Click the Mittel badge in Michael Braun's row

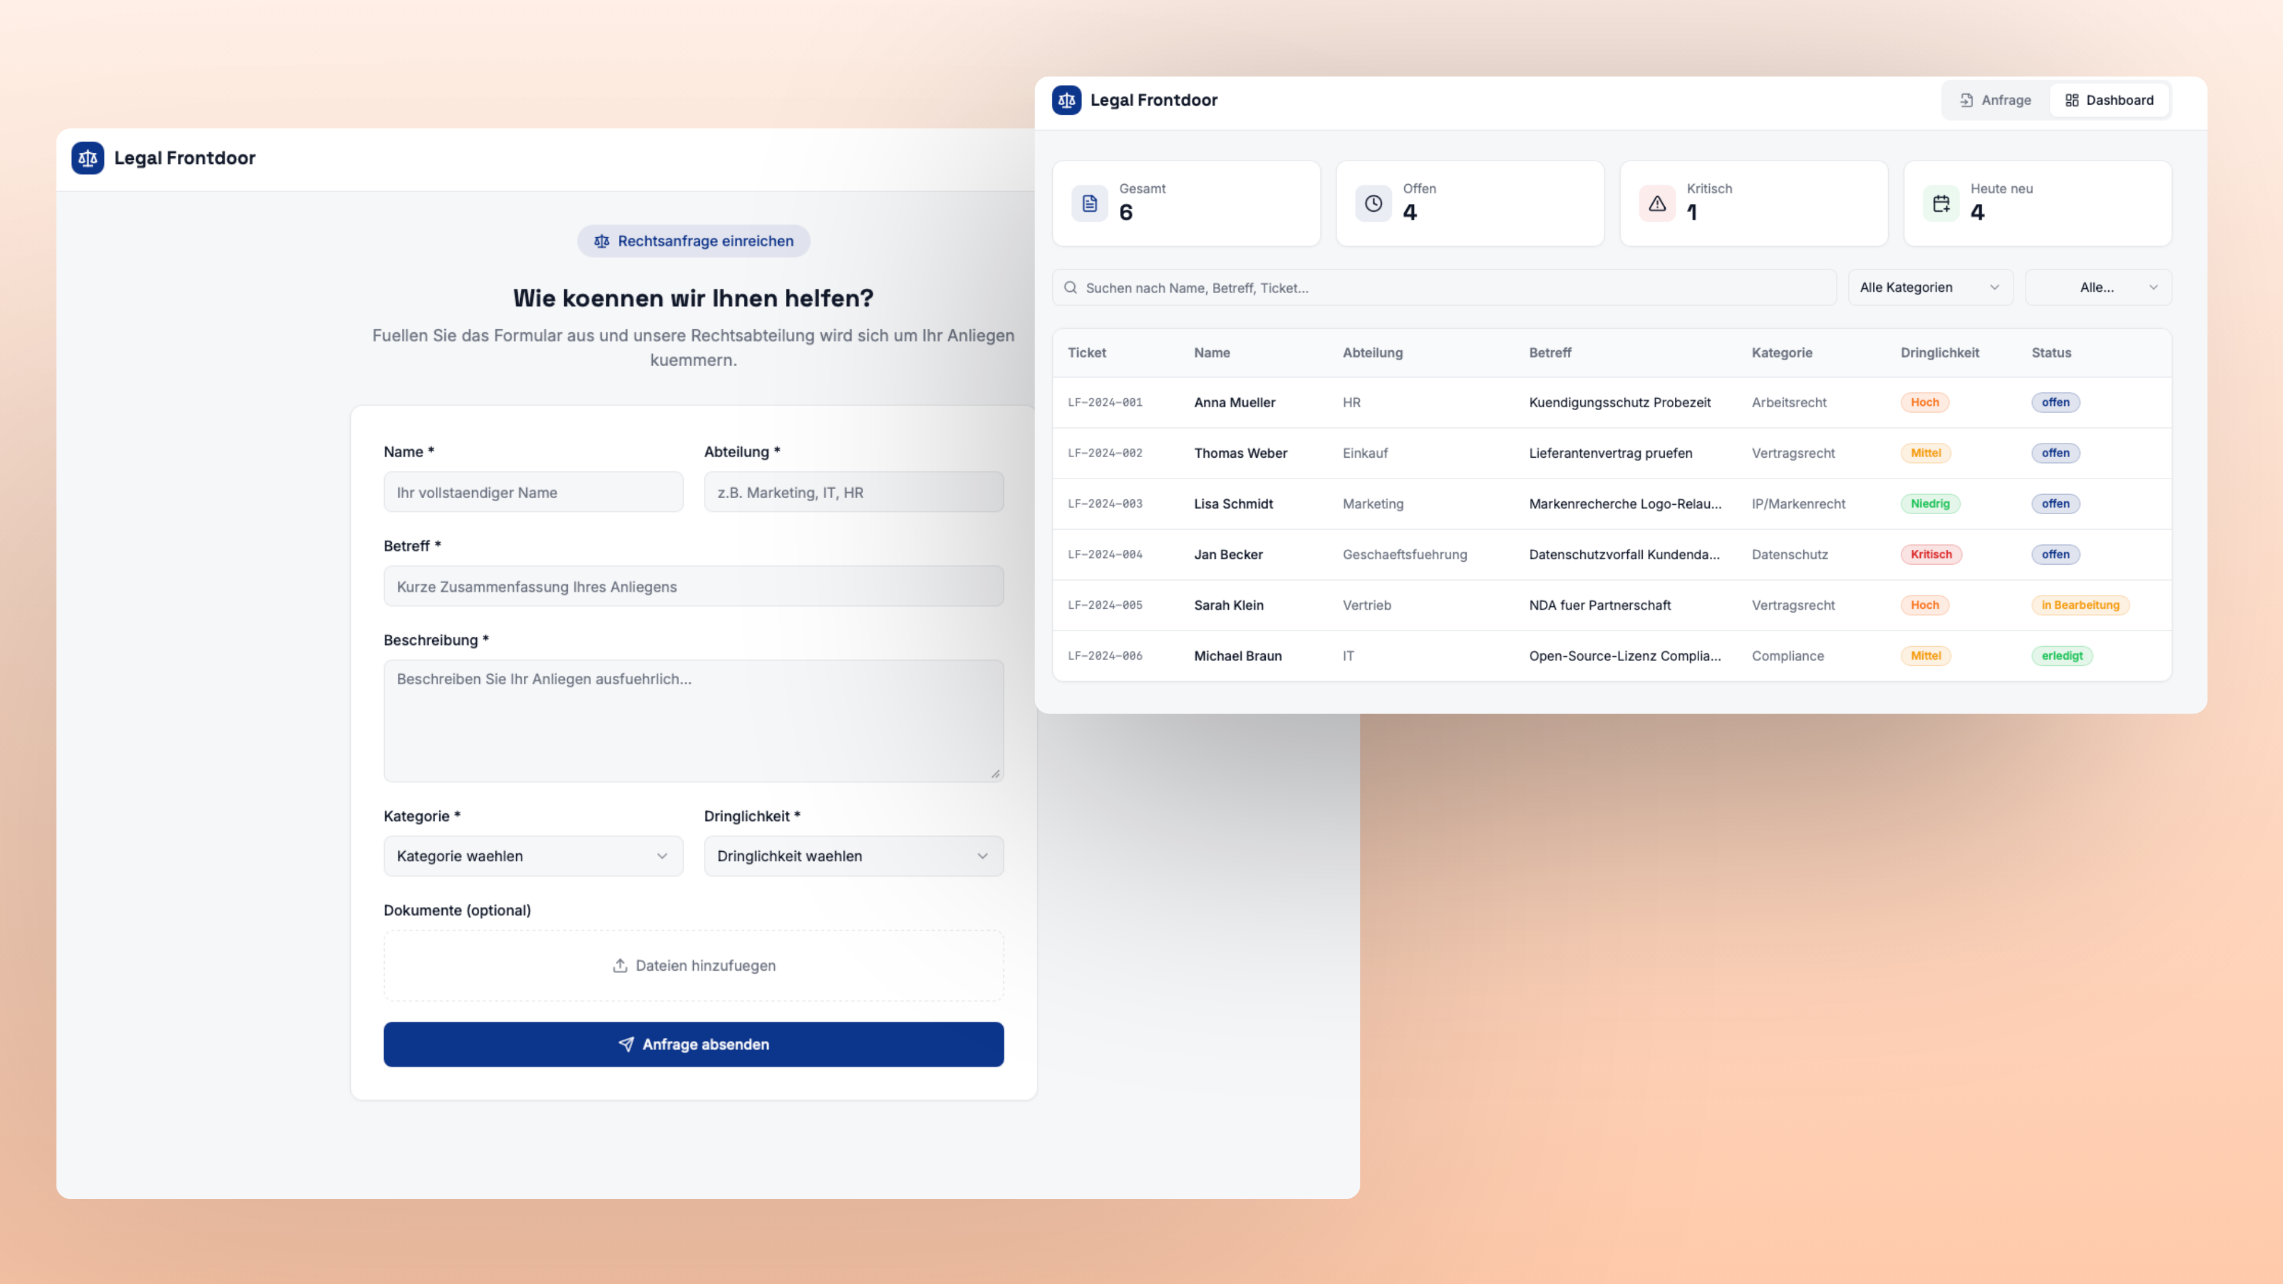tap(1925, 656)
